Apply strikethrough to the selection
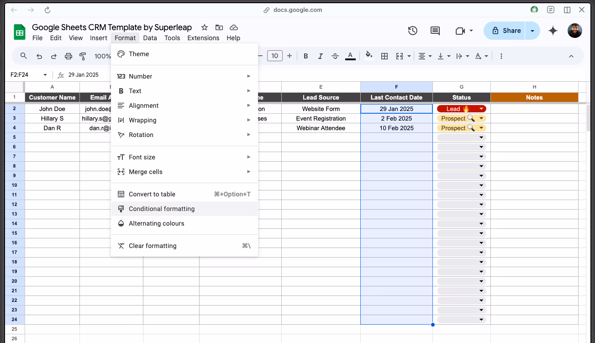The height and width of the screenshot is (343, 595). click(335, 56)
